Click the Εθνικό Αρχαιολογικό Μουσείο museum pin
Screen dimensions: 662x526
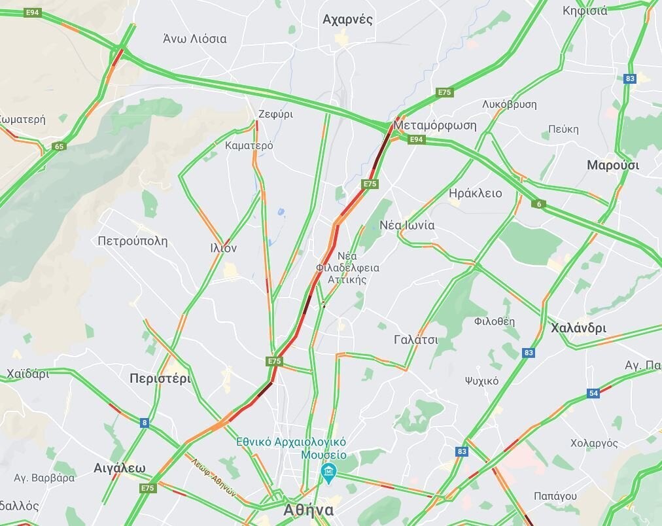point(328,473)
